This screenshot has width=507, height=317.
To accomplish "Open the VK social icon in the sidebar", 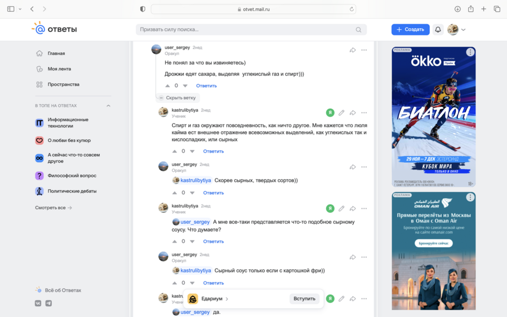I will tap(38, 303).
